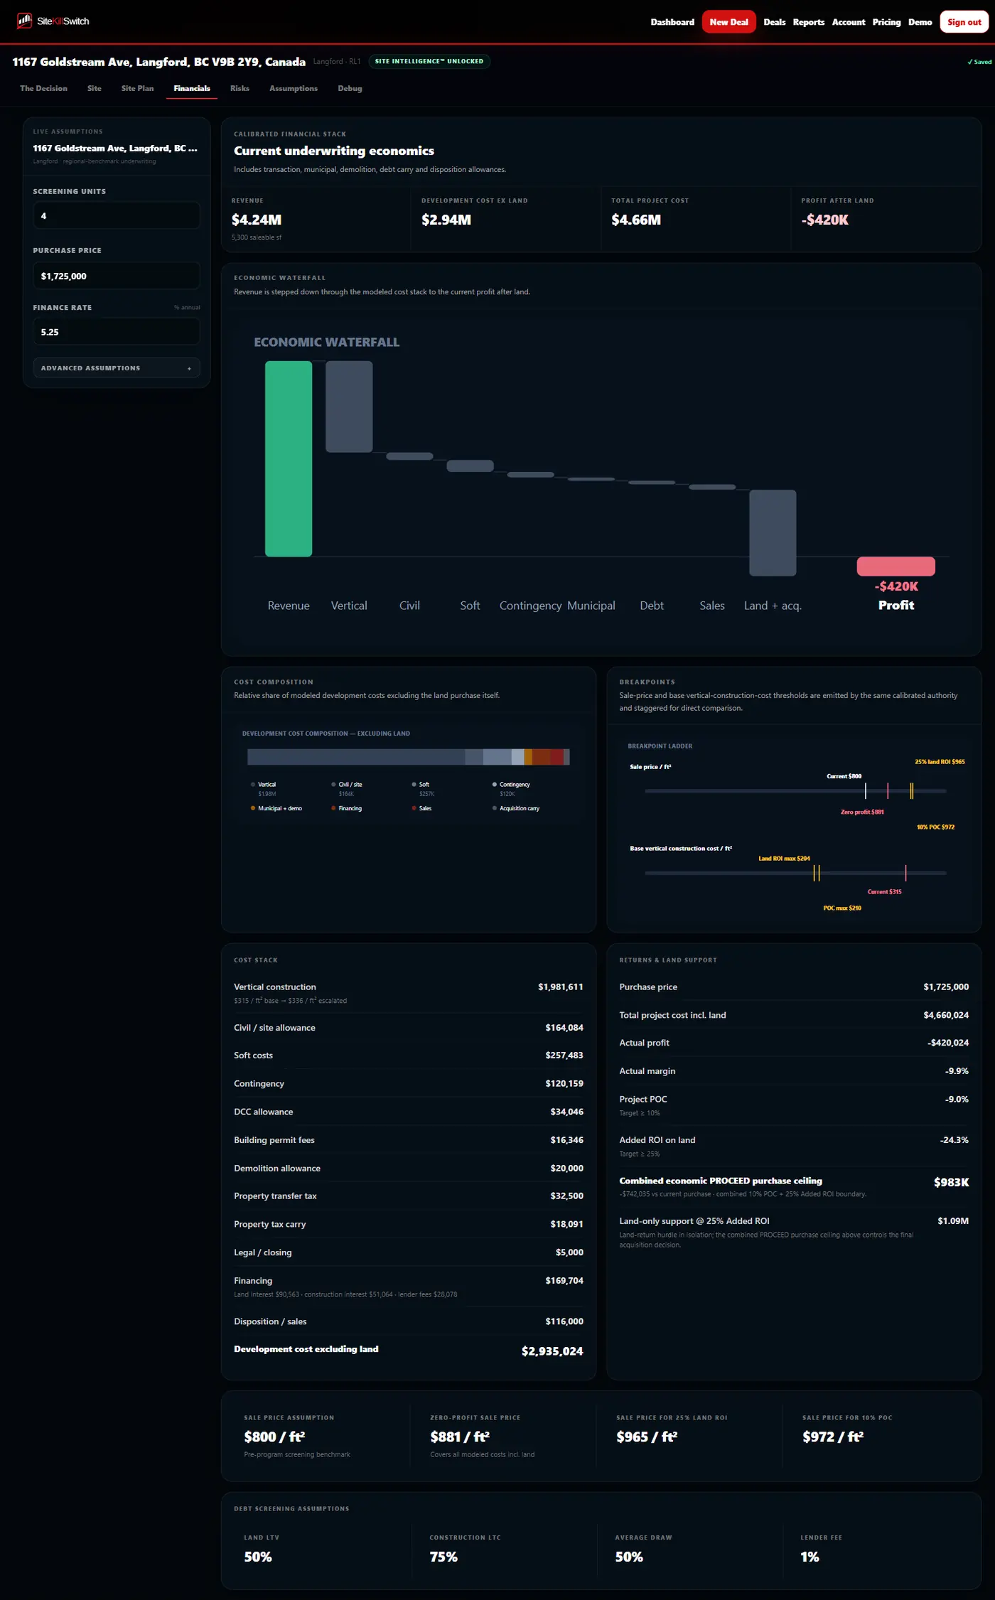Click the Zero profit $881 marker

(888, 790)
